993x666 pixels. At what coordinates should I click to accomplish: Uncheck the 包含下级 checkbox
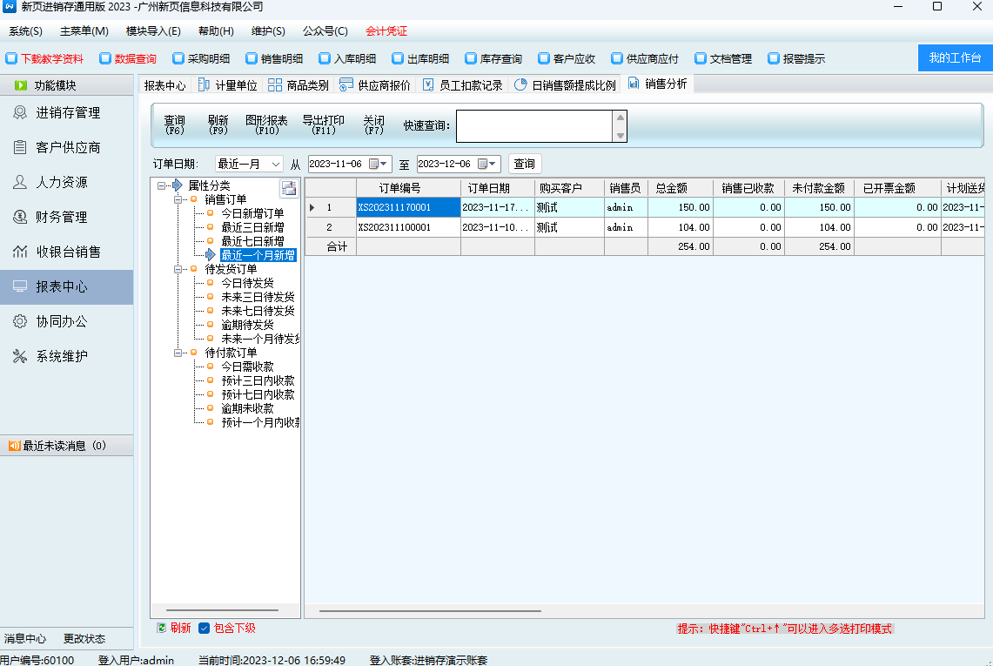coord(204,628)
